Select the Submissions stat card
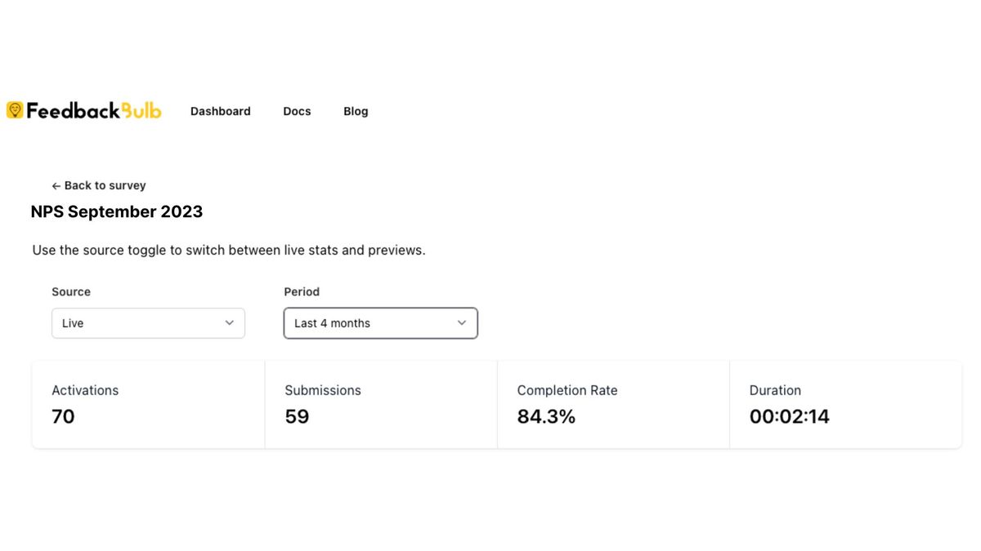The width and height of the screenshot is (981, 551). click(381, 405)
